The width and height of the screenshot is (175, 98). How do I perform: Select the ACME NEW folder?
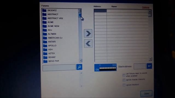coord(51,26)
